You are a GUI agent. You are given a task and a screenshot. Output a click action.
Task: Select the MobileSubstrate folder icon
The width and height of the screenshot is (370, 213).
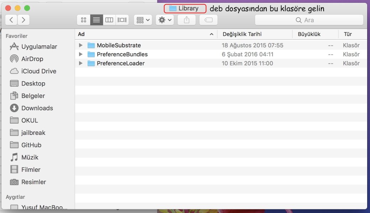point(91,45)
